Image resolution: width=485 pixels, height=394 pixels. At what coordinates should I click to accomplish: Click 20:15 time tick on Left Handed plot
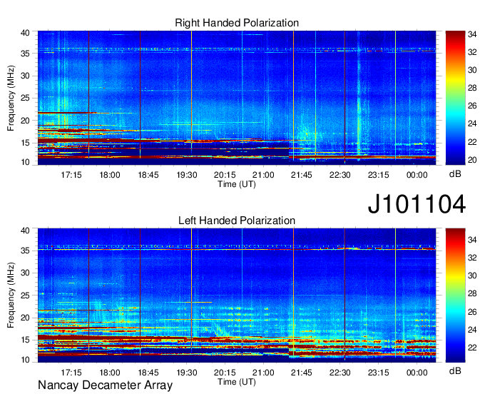[x=225, y=373]
